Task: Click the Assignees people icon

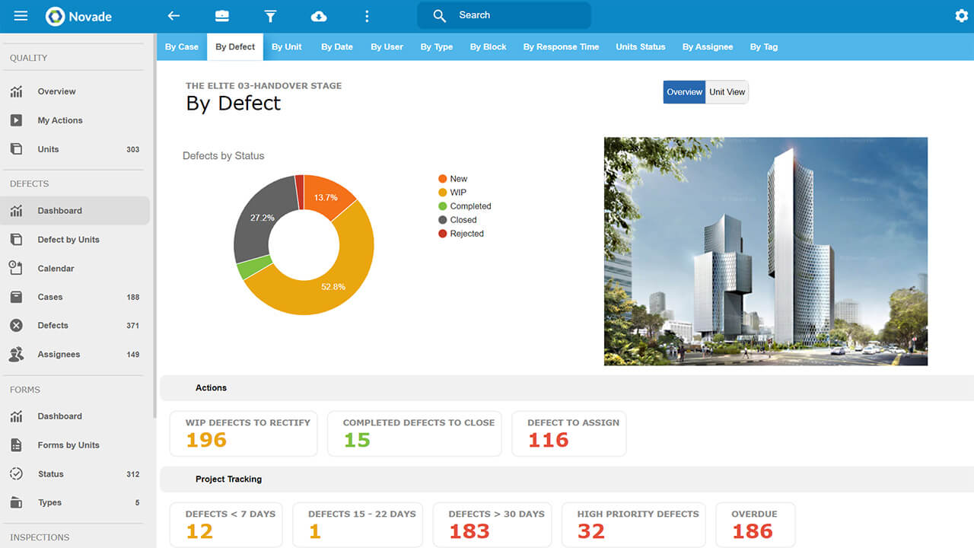Action: point(16,354)
